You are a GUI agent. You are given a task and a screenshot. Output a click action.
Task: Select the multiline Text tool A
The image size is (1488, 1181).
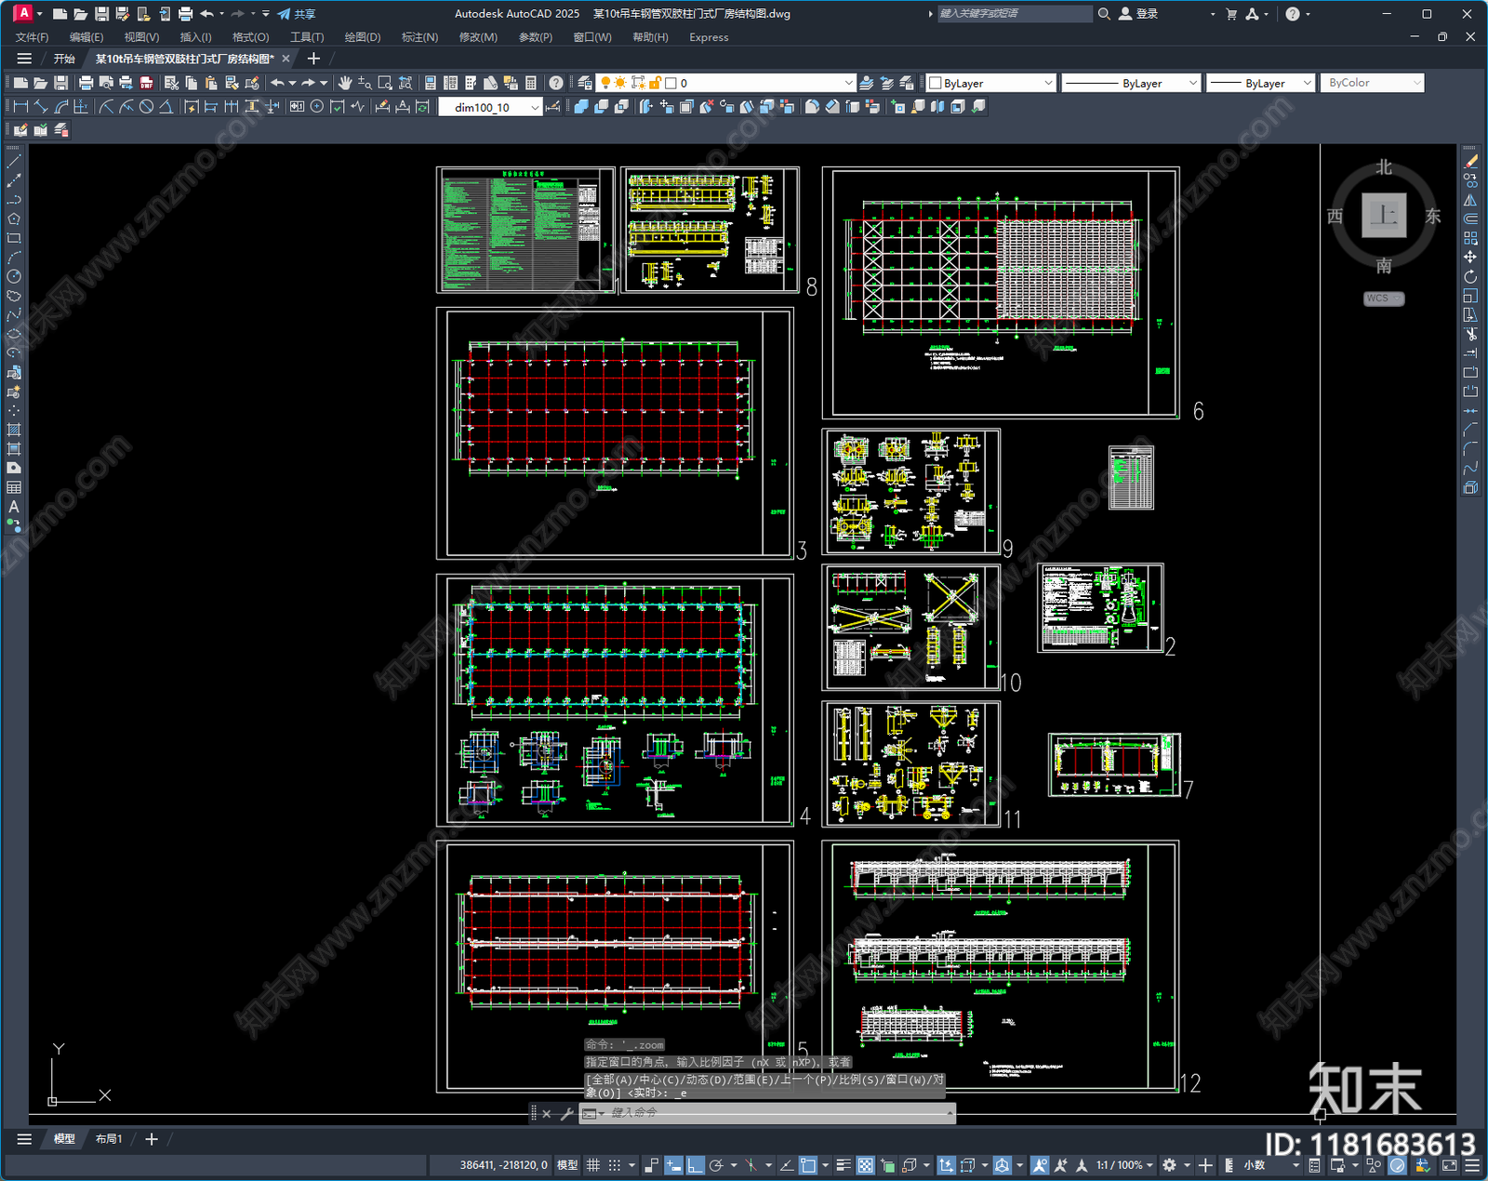[x=14, y=507]
